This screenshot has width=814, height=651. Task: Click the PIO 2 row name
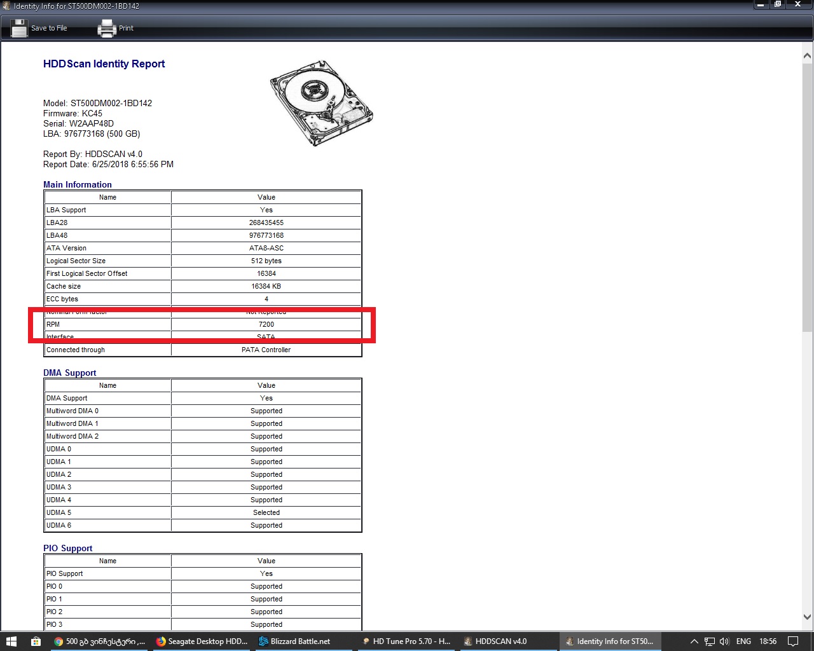click(x=54, y=612)
